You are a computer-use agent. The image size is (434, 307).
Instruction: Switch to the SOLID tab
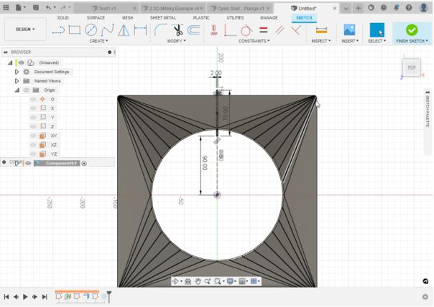point(63,18)
